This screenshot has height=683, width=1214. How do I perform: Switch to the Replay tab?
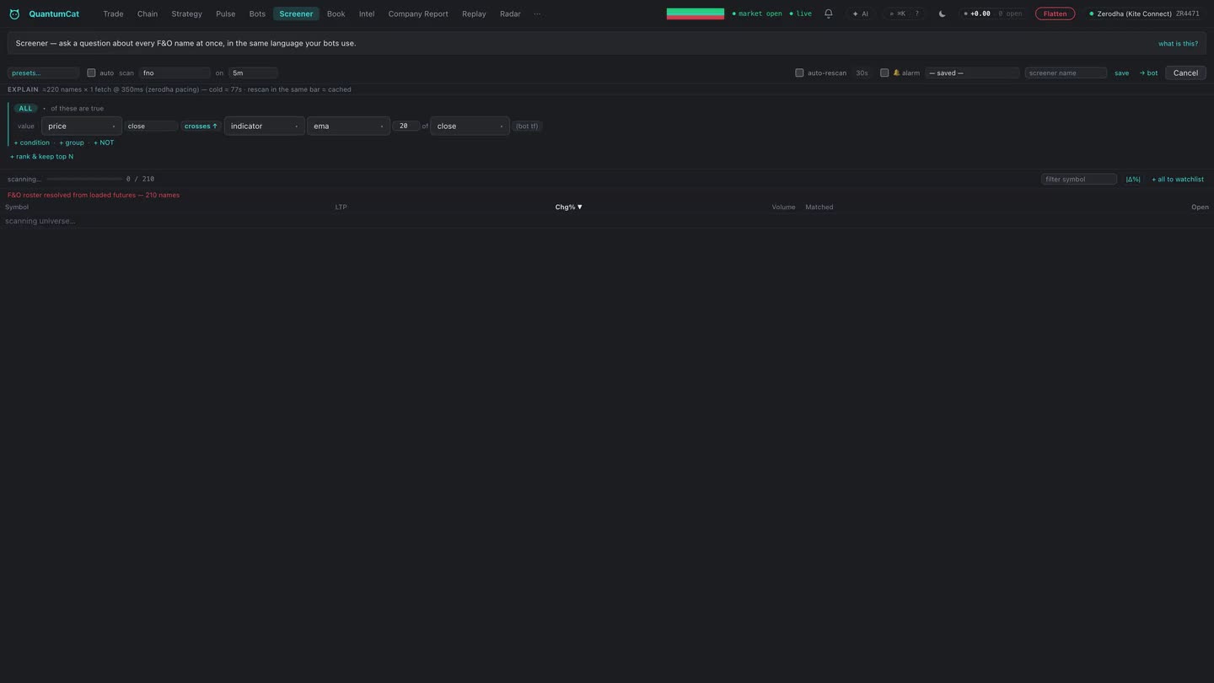coord(474,13)
